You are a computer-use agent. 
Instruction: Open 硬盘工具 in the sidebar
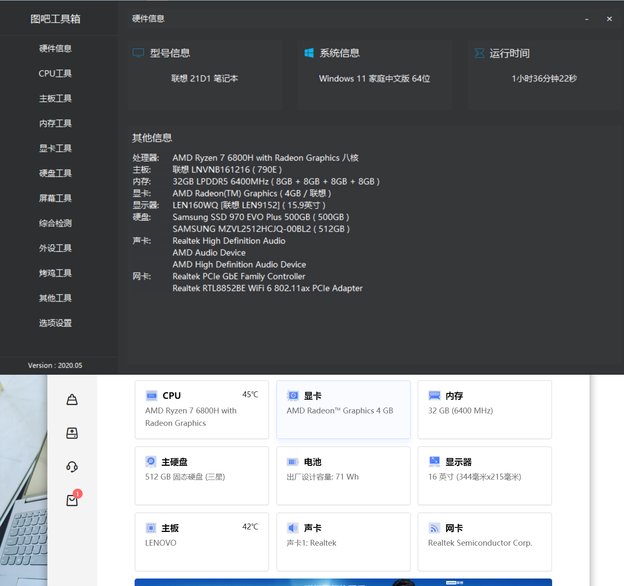tap(55, 173)
